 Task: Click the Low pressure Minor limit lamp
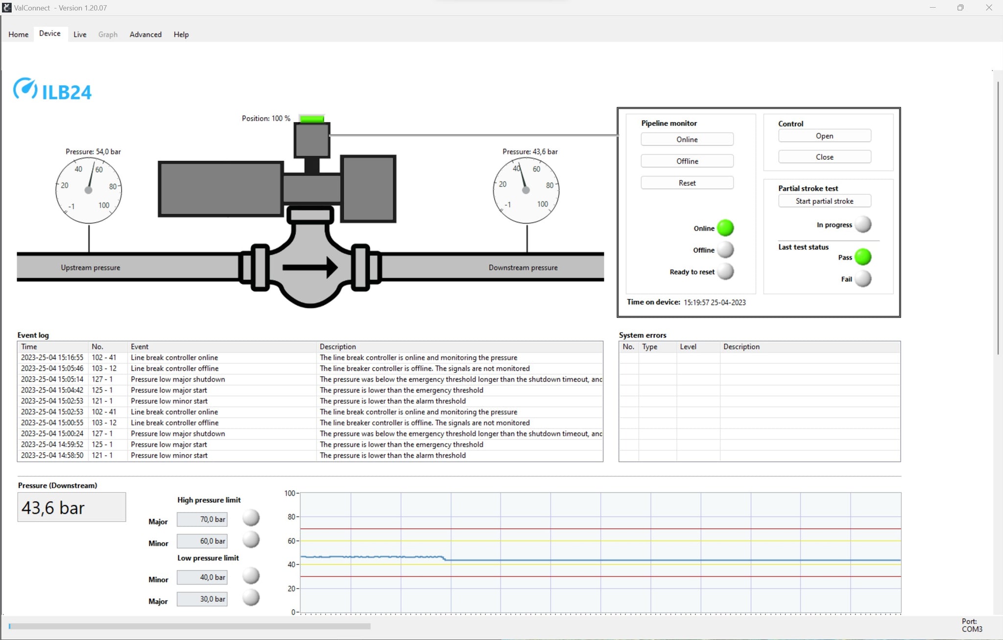(x=251, y=576)
